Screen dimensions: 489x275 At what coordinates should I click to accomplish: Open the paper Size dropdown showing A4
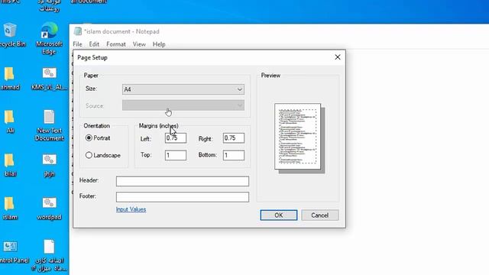183,89
